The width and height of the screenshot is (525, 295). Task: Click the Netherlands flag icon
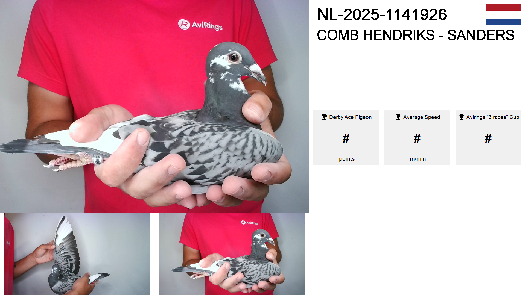[x=503, y=15]
